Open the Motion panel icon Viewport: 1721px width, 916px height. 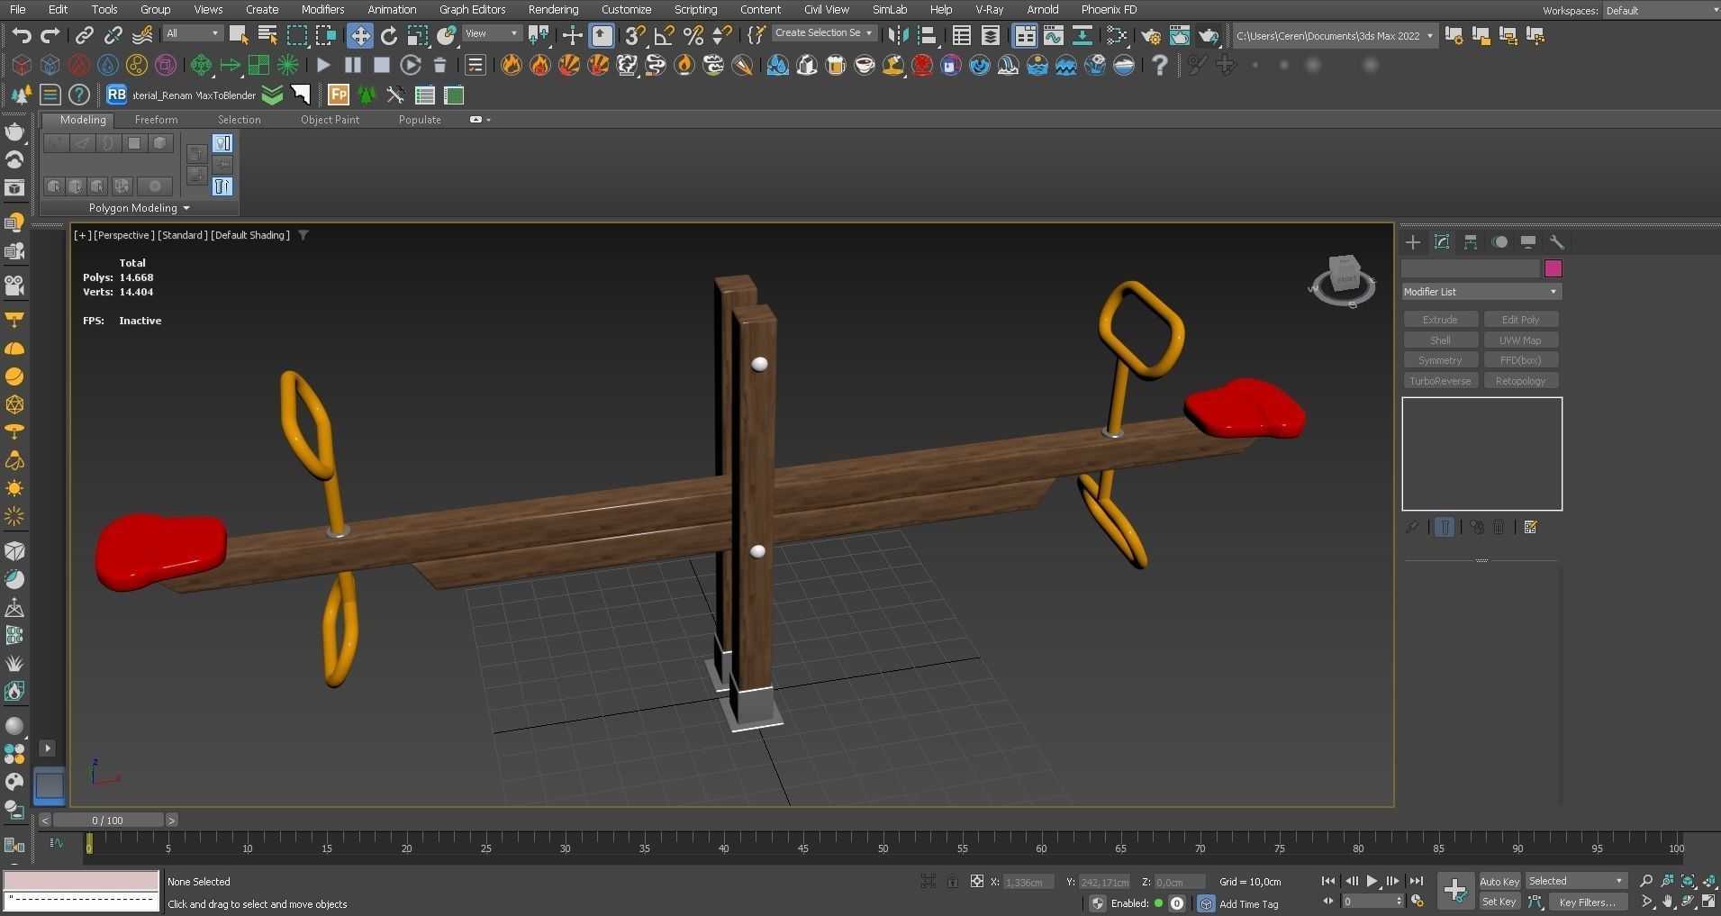1499,241
